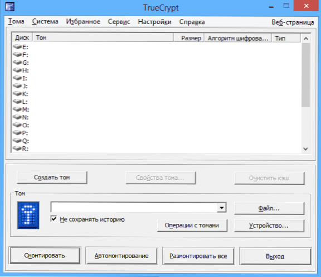The width and height of the screenshot is (321, 277).
Task: Click the Файл... button
Action: pyautogui.click(x=269, y=208)
